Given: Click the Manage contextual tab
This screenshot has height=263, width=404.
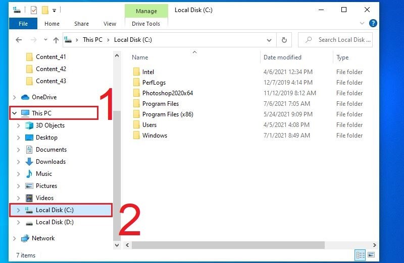Looking at the screenshot, I should (146, 11).
